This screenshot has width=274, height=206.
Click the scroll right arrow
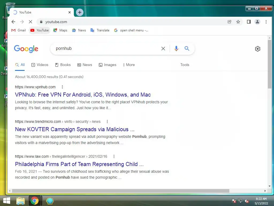tap(265, 191)
